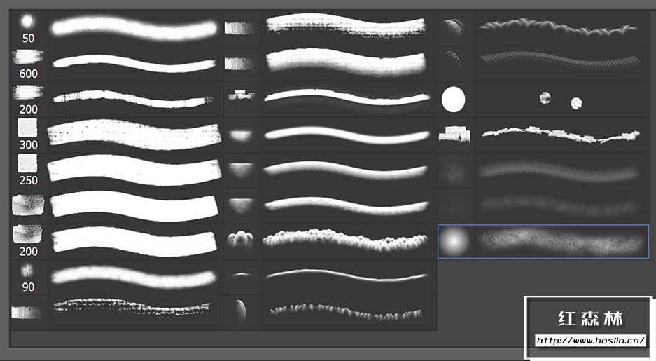Viewport: 656px width, 361px height.
Task: Choose the brush preset labeled 600
Action: 116,64
